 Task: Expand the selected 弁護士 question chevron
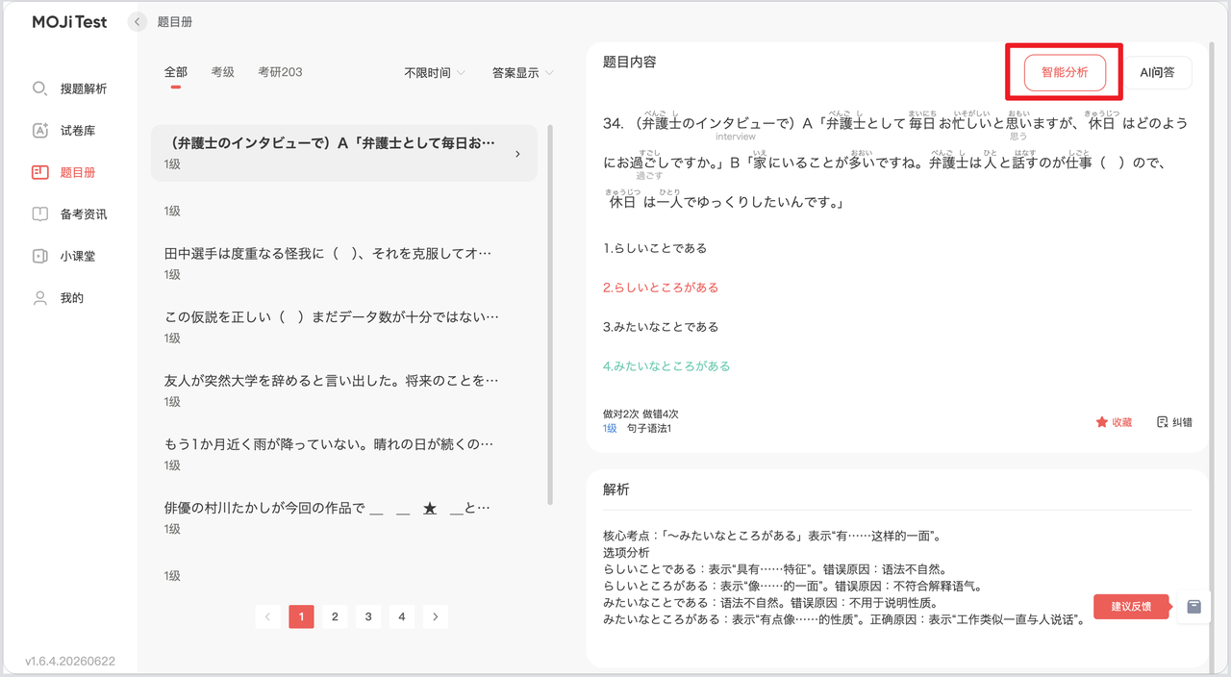point(517,154)
